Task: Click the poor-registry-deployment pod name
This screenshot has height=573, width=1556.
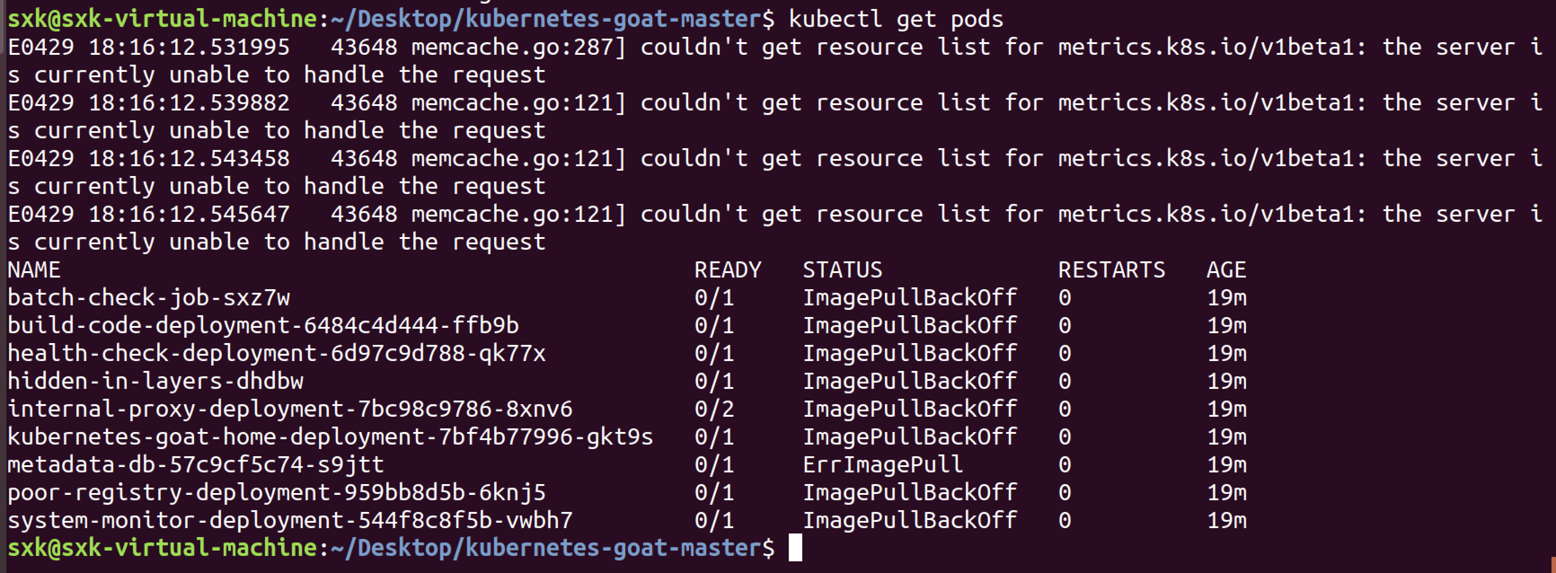Action: [276, 492]
